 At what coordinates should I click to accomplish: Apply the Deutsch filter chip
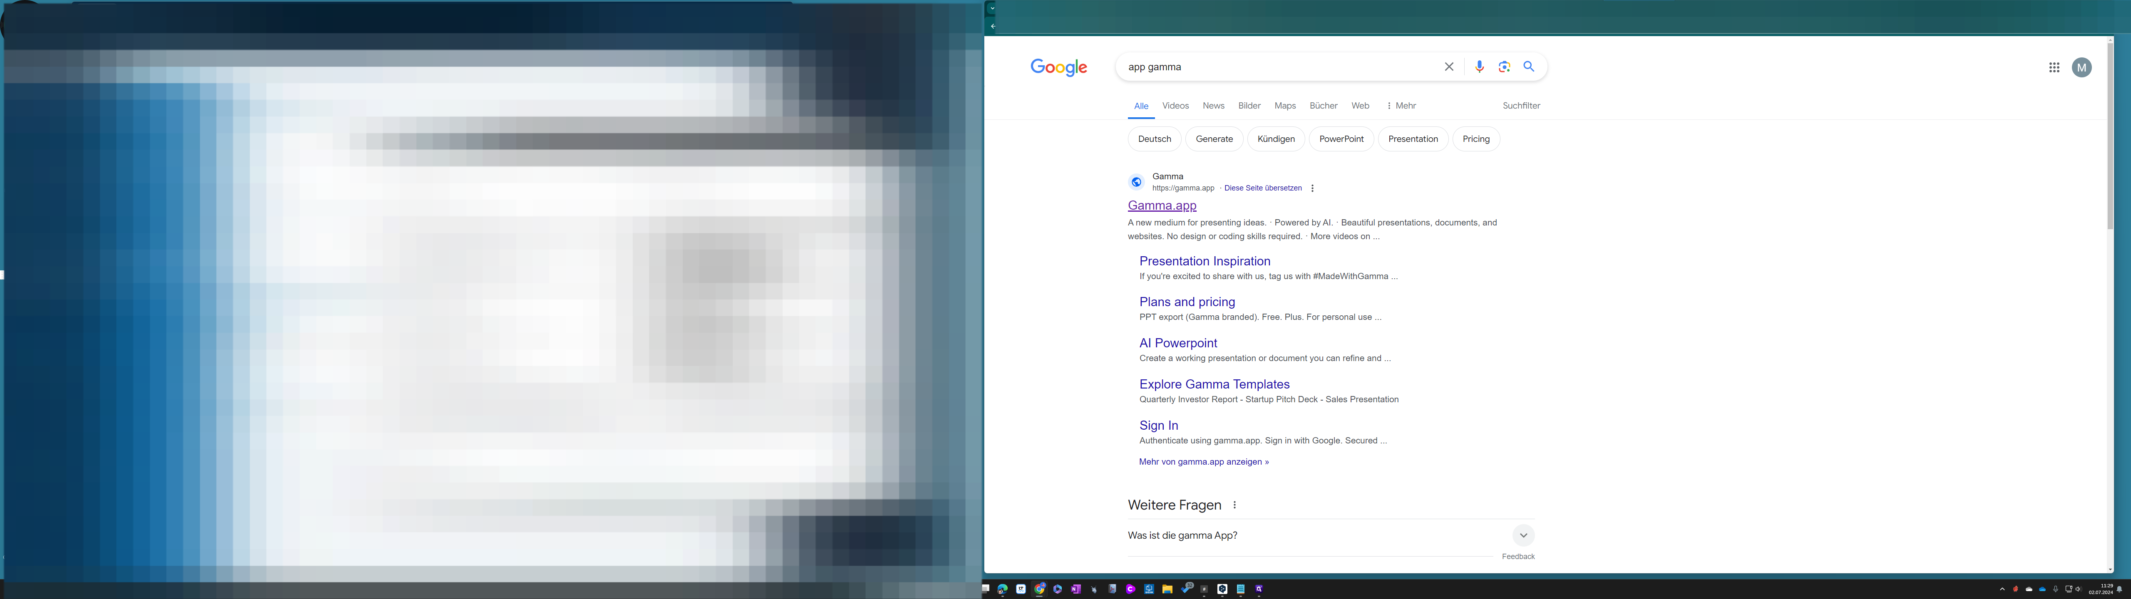point(1154,139)
